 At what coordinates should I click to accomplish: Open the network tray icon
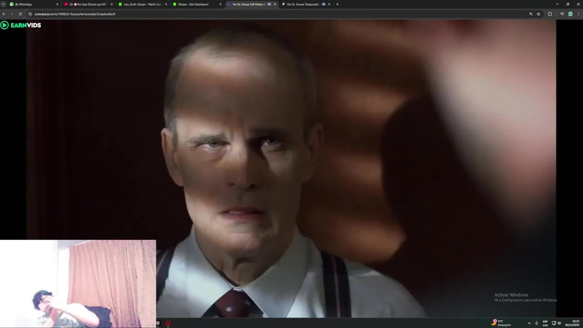pyautogui.click(x=554, y=323)
